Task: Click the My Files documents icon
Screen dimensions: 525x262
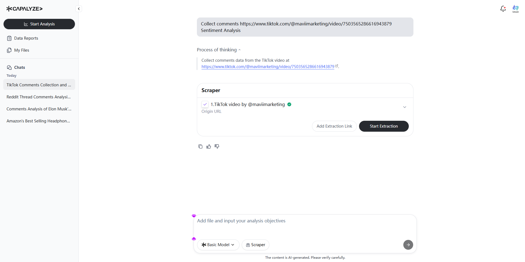Action: coord(9,50)
